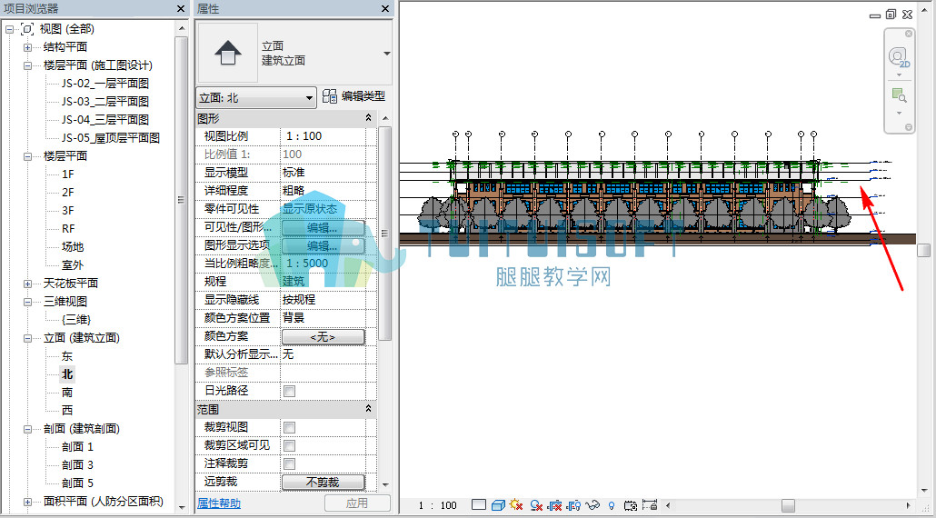Collapse the 楼层平面 (施工图设计) tree node
Screen dimensions: 936x518
[x=28, y=65]
